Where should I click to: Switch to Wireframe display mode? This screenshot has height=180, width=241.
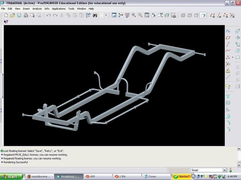tap(183, 15)
